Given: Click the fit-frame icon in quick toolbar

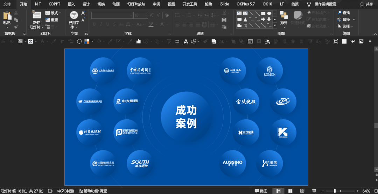Looking at the screenshot, I should (336, 42).
